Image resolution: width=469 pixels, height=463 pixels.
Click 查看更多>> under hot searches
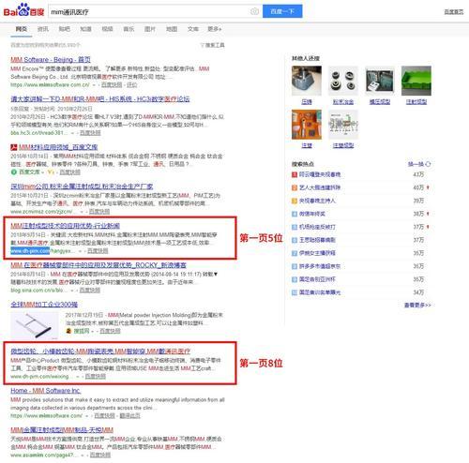pyautogui.click(x=417, y=305)
